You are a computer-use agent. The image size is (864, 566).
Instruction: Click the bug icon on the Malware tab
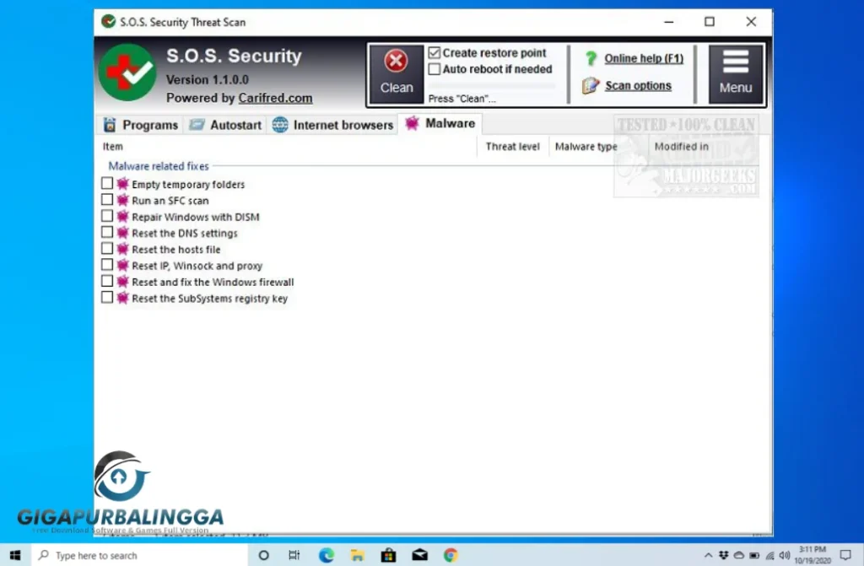(411, 122)
